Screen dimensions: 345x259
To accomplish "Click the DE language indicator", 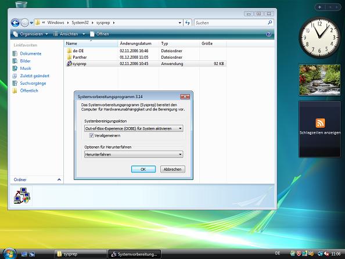I will tap(278, 254).
